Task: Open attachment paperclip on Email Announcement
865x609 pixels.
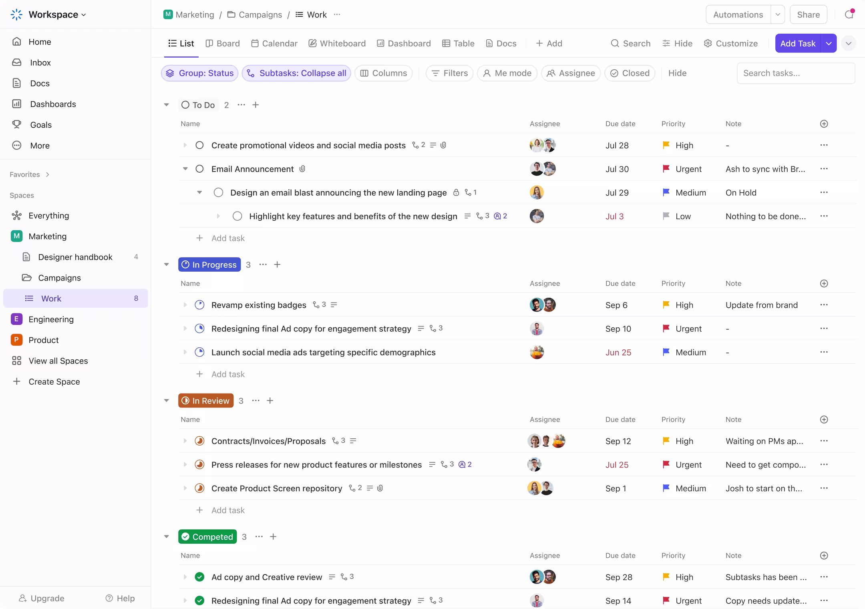Action: click(302, 169)
